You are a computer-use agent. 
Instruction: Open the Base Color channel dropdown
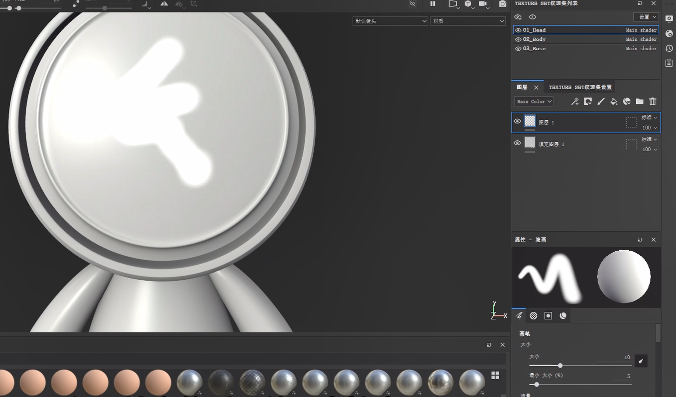click(534, 101)
